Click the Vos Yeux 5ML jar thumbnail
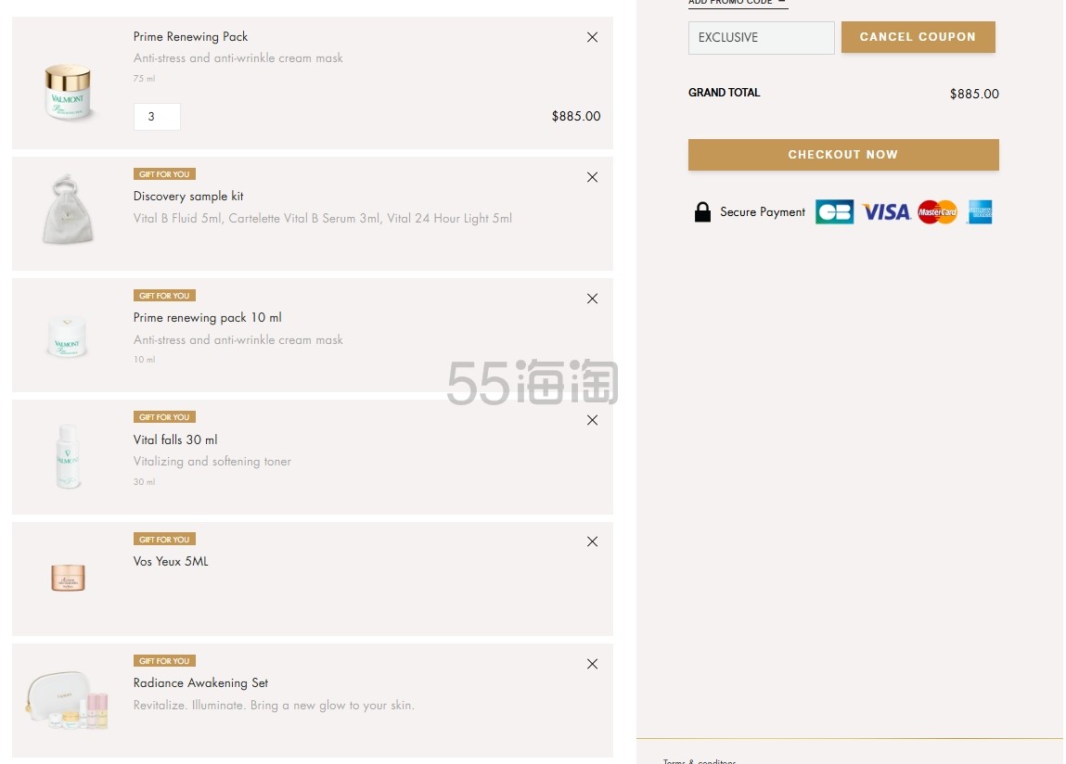This screenshot has width=1066, height=764. click(68, 578)
